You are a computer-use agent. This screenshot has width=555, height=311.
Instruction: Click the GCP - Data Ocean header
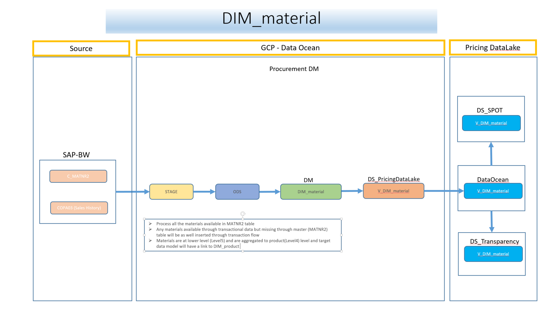click(290, 48)
